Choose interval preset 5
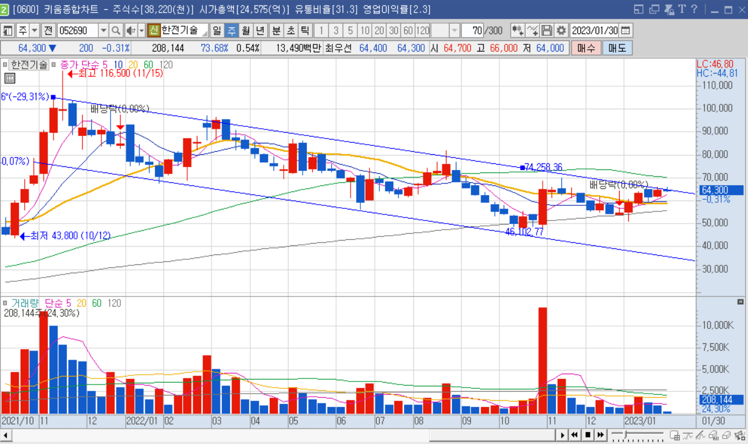This screenshot has height=444, width=748. point(351,30)
